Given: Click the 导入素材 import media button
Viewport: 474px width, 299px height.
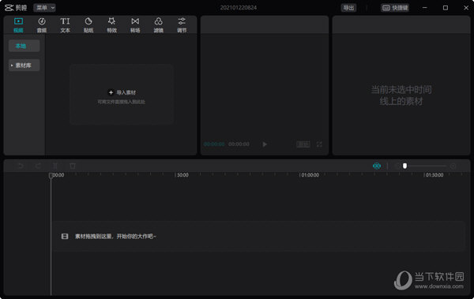Looking at the screenshot, I should point(122,92).
